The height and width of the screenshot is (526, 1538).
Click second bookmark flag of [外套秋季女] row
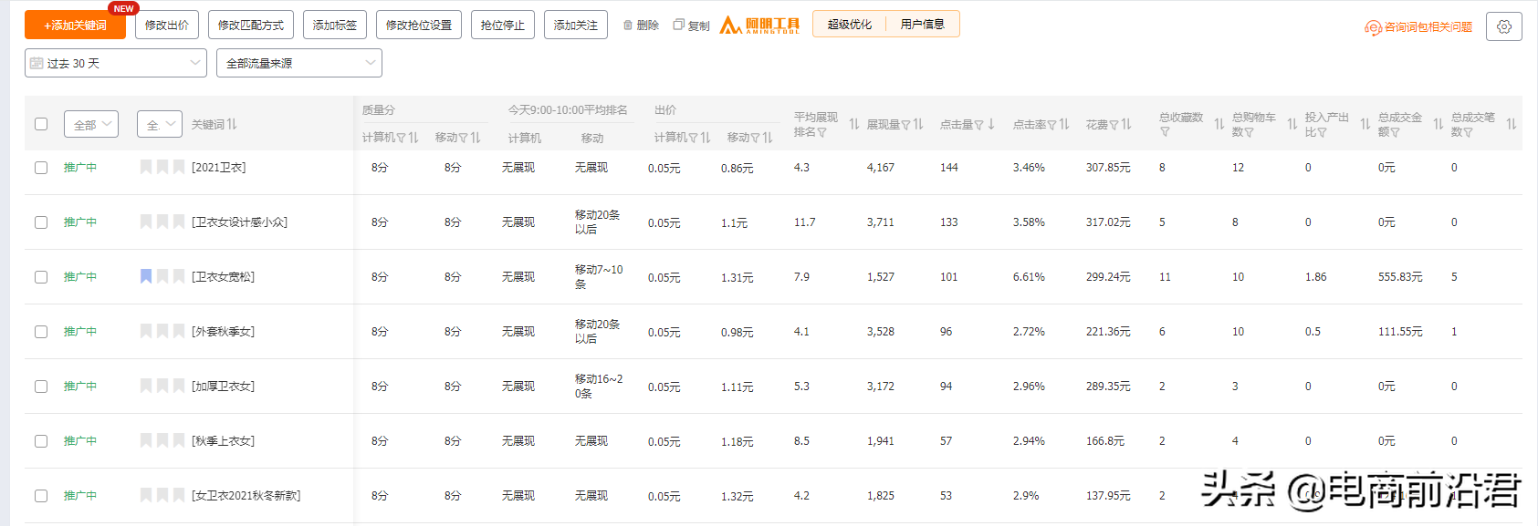162,331
